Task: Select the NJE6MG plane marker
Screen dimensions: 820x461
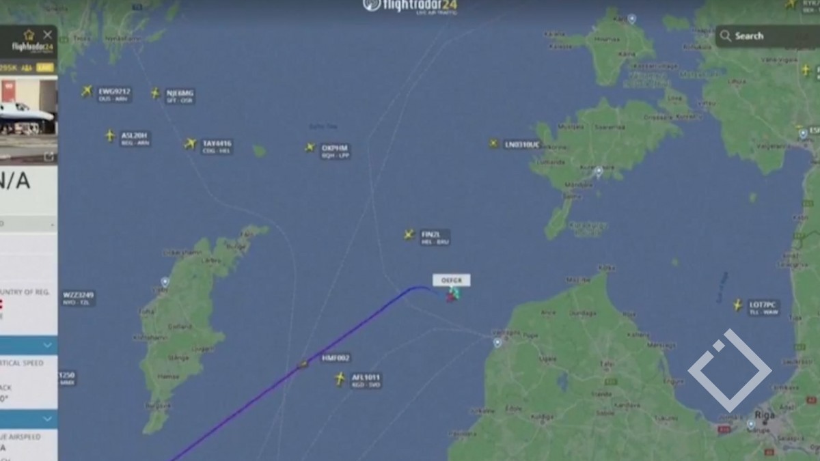Action: pos(156,93)
